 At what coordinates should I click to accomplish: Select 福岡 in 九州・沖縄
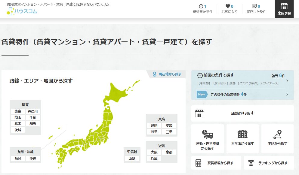tap(18, 158)
